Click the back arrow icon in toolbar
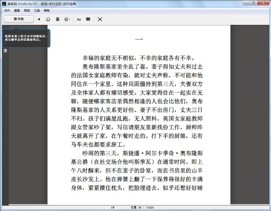The height and width of the screenshot is (211, 271). [39, 19]
